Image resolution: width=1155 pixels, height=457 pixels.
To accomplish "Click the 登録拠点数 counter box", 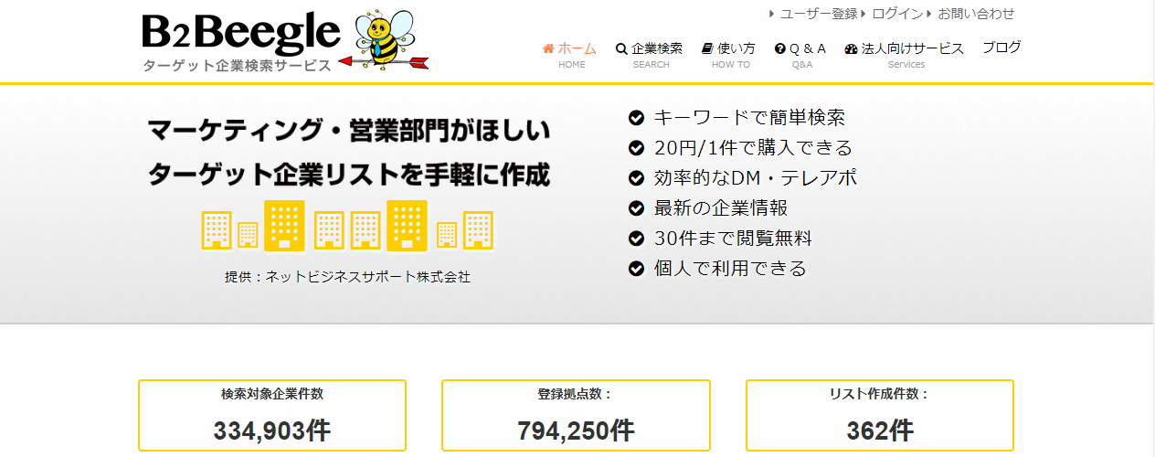I will pyautogui.click(x=576, y=416).
